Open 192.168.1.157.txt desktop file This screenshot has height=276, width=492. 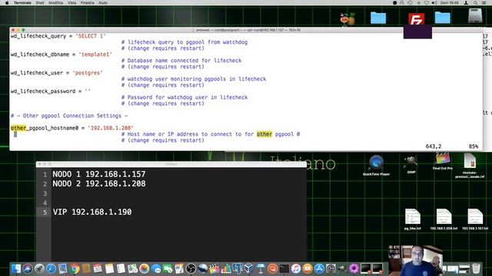[x=475, y=219]
